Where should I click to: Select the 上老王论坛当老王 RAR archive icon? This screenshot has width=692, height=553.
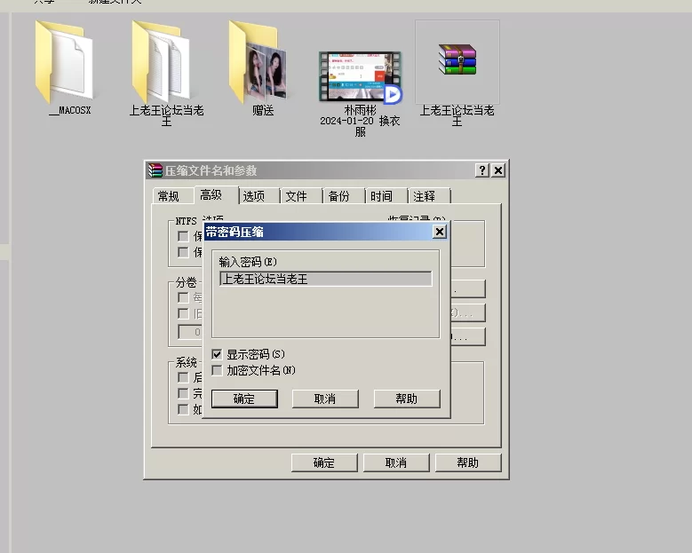click(457, 60)
